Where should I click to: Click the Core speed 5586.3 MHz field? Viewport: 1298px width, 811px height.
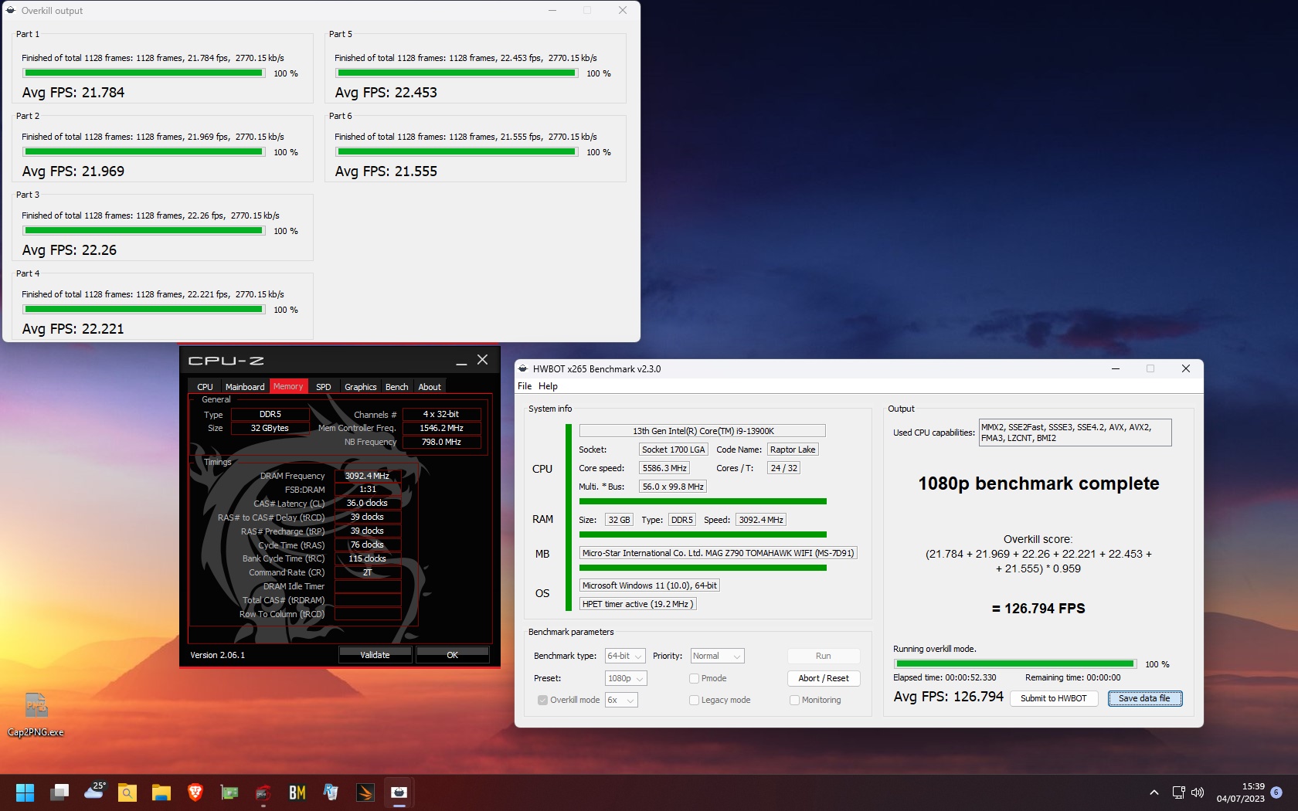pos(664,468)
